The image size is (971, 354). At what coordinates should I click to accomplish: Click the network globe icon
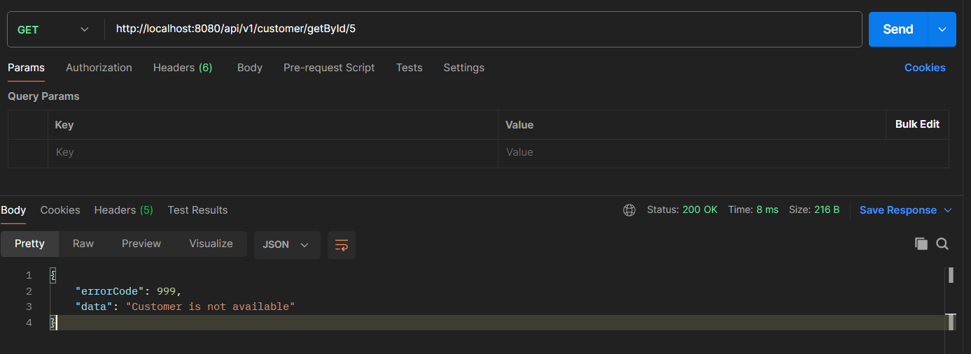point(629,210)
